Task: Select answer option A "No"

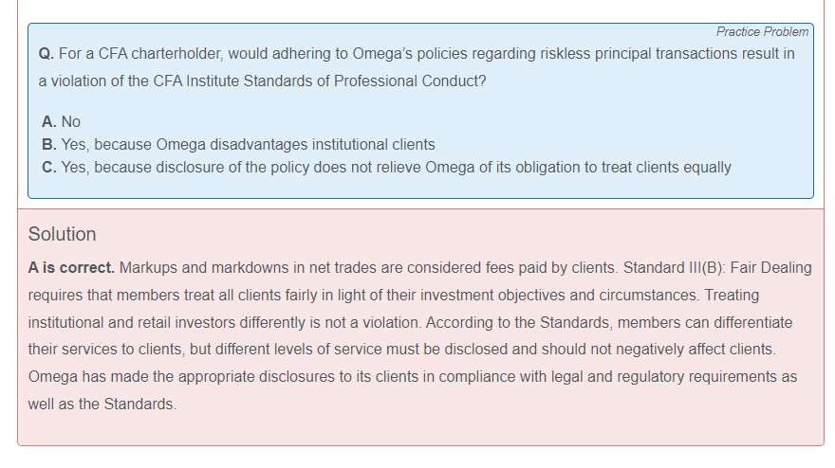Action: click(62, 121)
